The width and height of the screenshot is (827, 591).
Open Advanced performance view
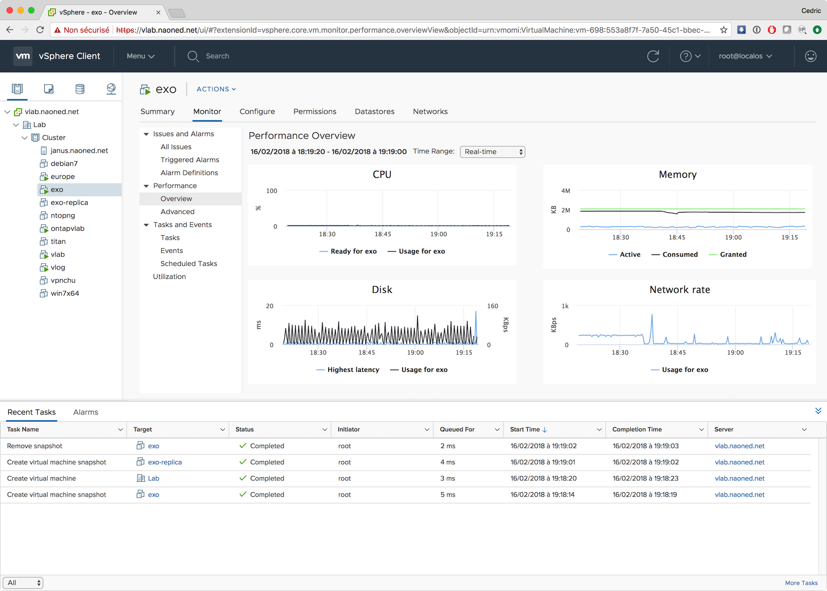tap(177, 212)
